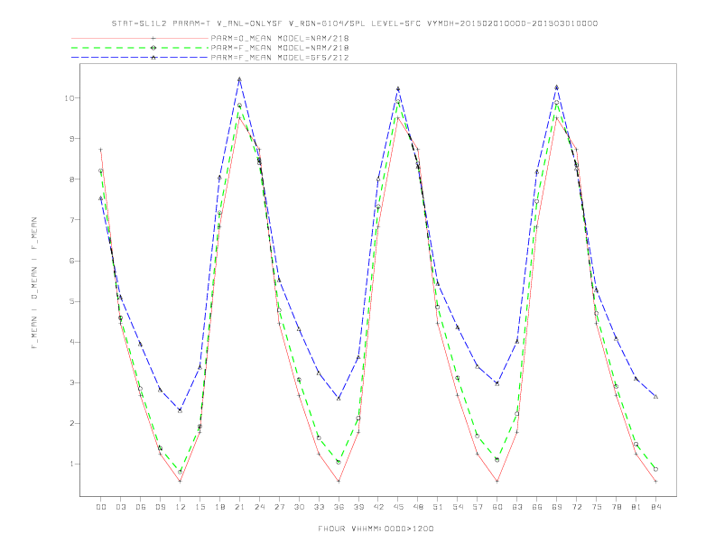715x552 pixels.
Task: Click x-axis tick label '63'
Action: pos(517,507)
